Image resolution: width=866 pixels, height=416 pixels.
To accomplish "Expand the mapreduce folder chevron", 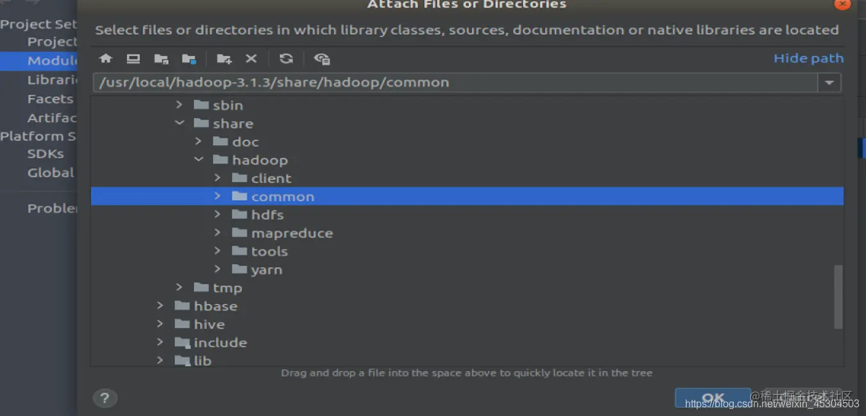I will 217,232.
